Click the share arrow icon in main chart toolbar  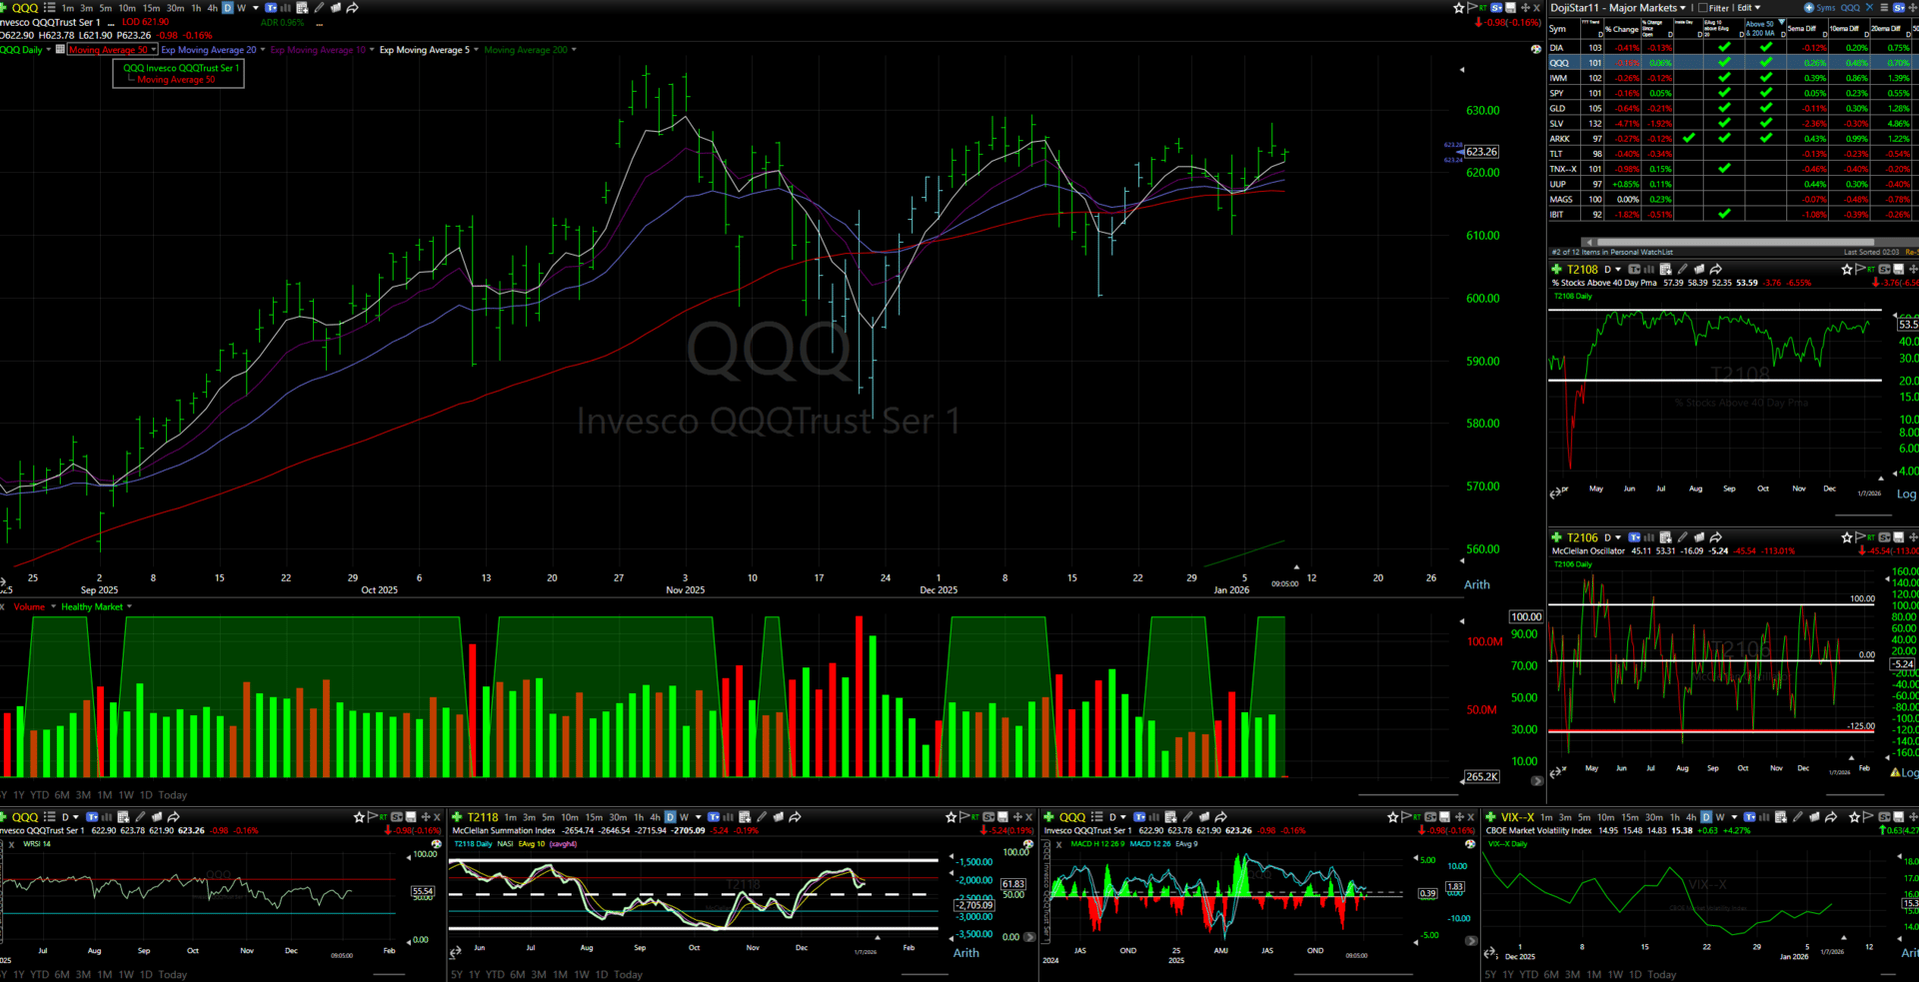(352, 8)
